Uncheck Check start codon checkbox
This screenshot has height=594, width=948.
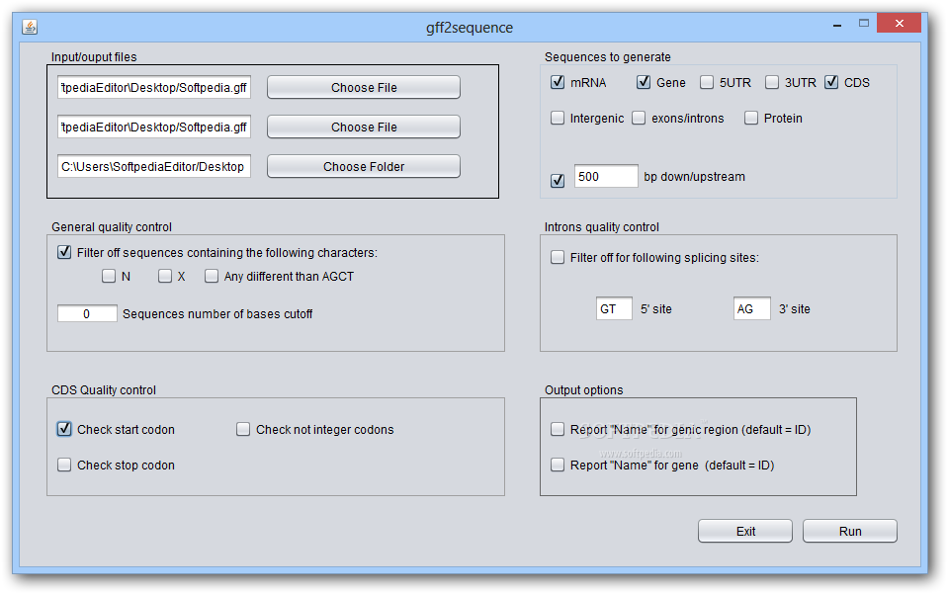(x=64, y=429)
